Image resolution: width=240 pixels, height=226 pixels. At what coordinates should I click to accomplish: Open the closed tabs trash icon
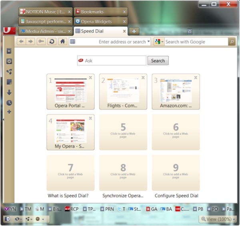point(190,32)
